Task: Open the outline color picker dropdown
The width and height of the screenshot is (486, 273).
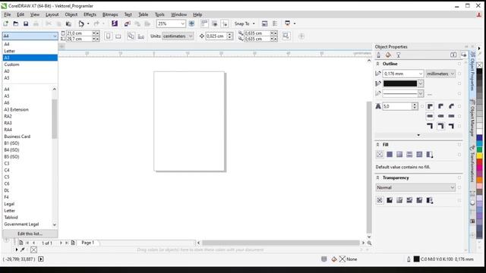Action: tap(420, 83)
